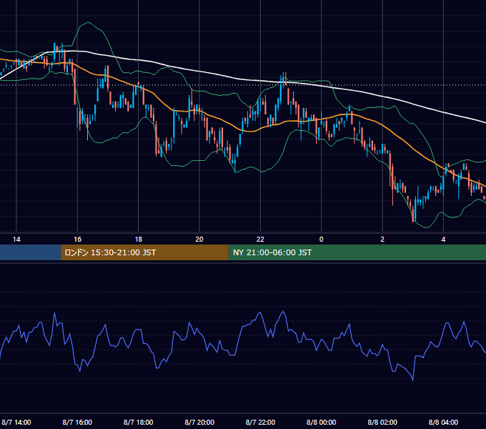This screenshot has height=429, width=486.
Task: Click the NY 21:00-06:00 JST session bar
Action: point(357,252)
